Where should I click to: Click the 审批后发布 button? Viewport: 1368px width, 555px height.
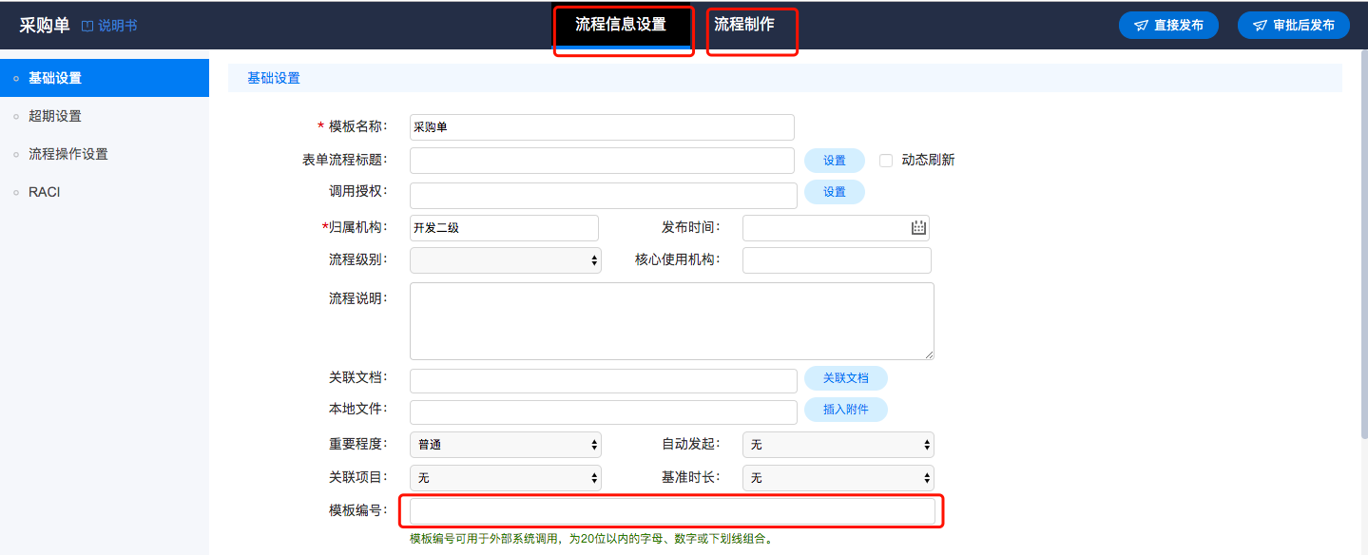click(1294, 26)
